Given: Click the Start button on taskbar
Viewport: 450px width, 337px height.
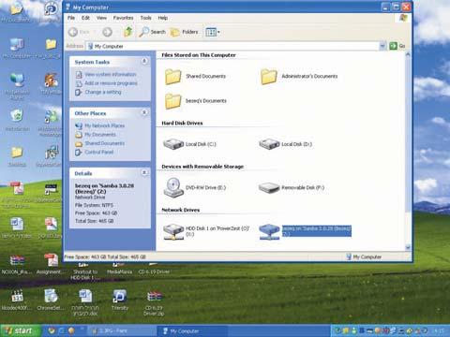Looking at the screenshot, I should (x=21, y=330).
